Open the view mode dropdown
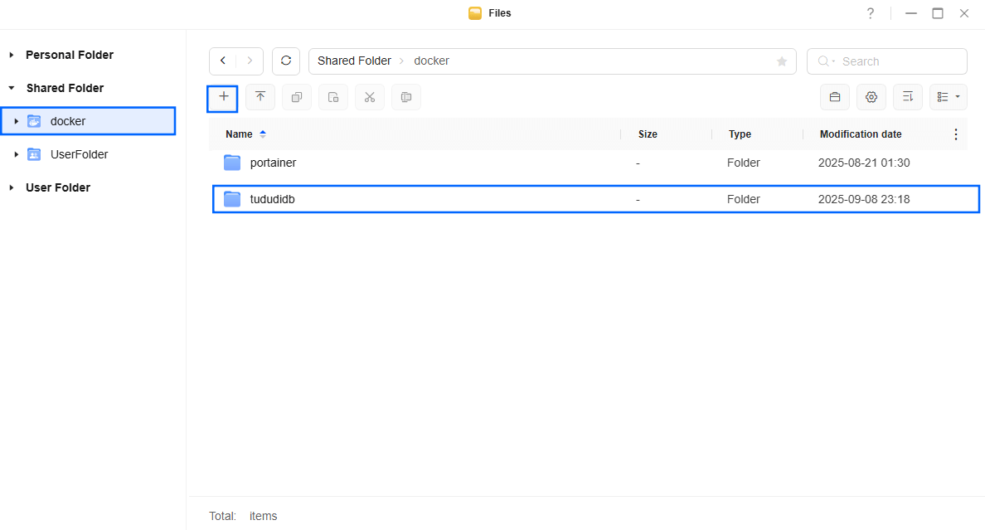This screenshot has height=530, width=985. (948, 97)
